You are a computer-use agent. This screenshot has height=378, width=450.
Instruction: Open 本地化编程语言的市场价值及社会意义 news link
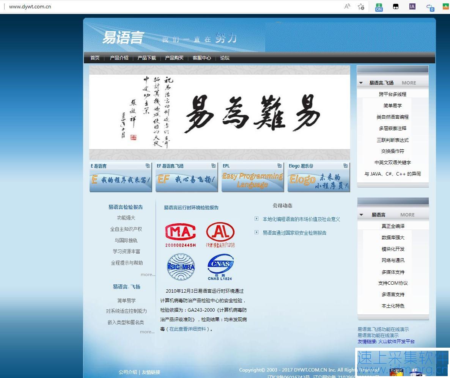(301, 219)
